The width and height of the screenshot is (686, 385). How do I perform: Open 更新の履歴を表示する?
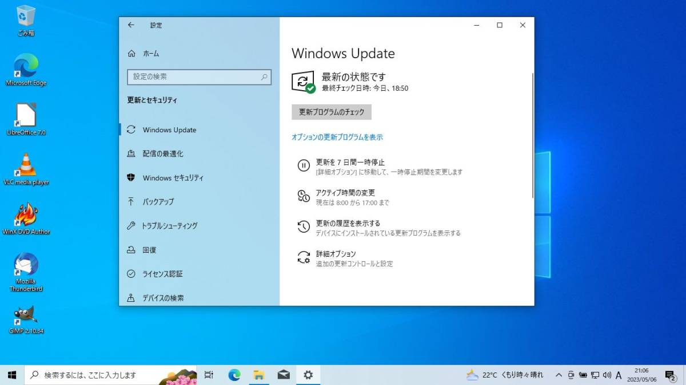(348, 224)
